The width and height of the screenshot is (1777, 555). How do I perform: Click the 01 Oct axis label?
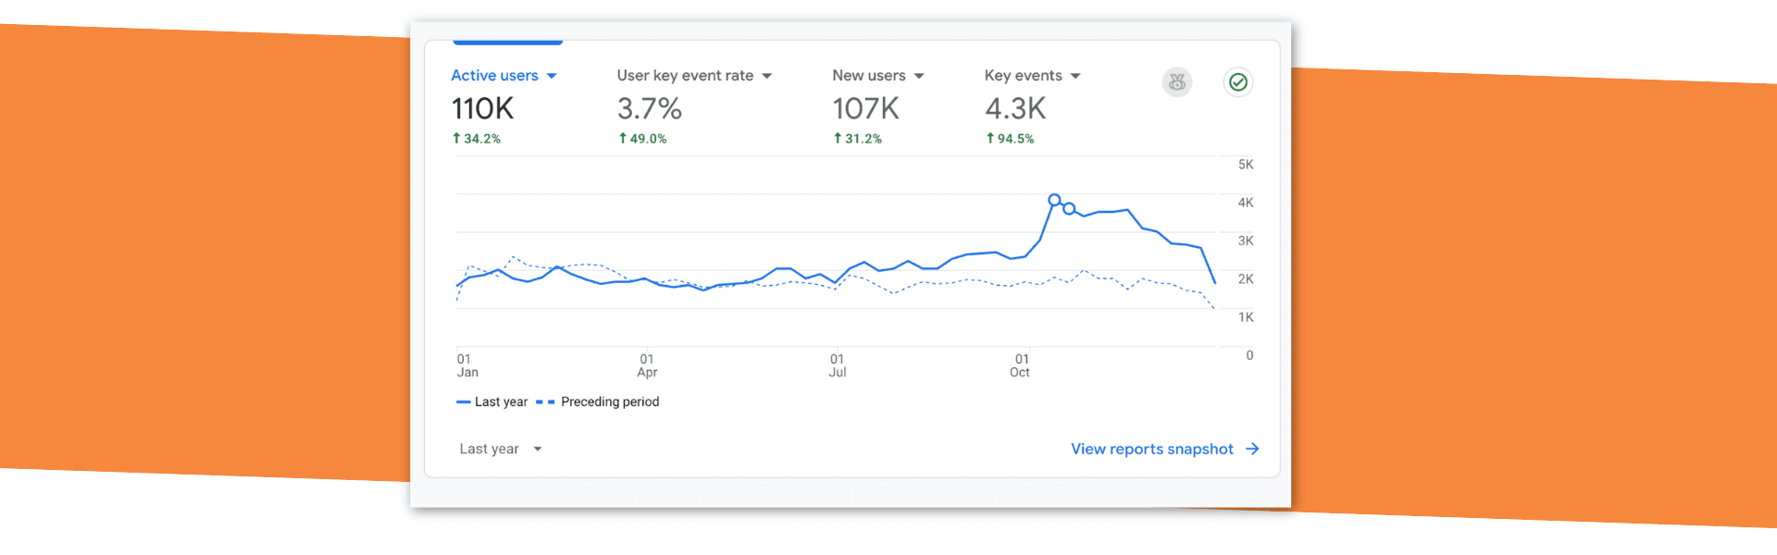point(1020,365)
